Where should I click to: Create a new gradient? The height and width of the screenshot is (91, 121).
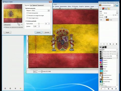(105, 89)
